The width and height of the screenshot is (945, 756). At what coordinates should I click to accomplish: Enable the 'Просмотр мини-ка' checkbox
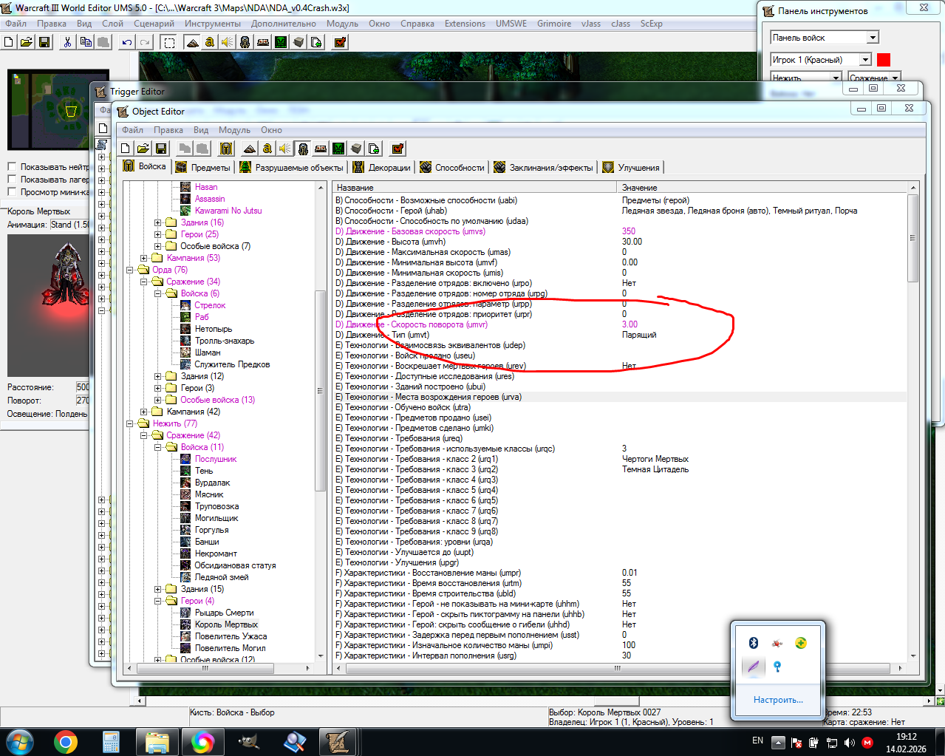12,192
